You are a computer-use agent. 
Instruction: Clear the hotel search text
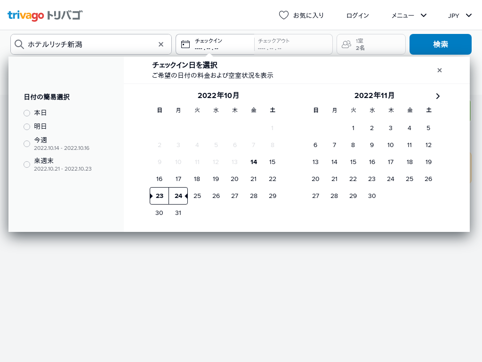coord(161,44)
